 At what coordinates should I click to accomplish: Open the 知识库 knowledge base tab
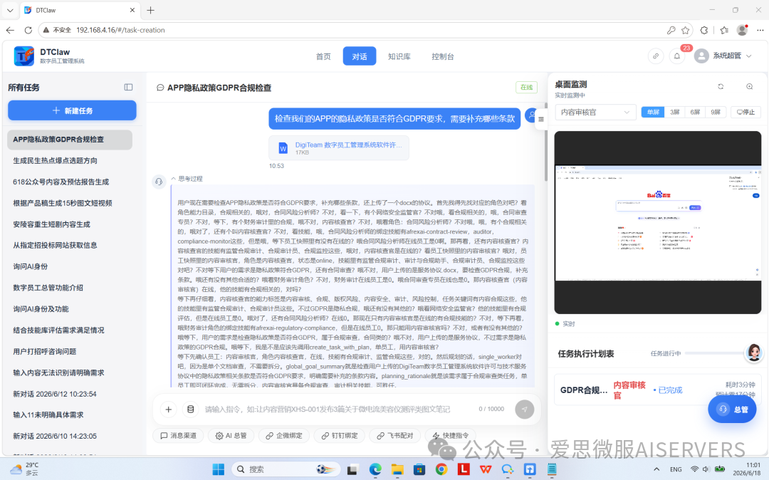(x=399, y=56)
